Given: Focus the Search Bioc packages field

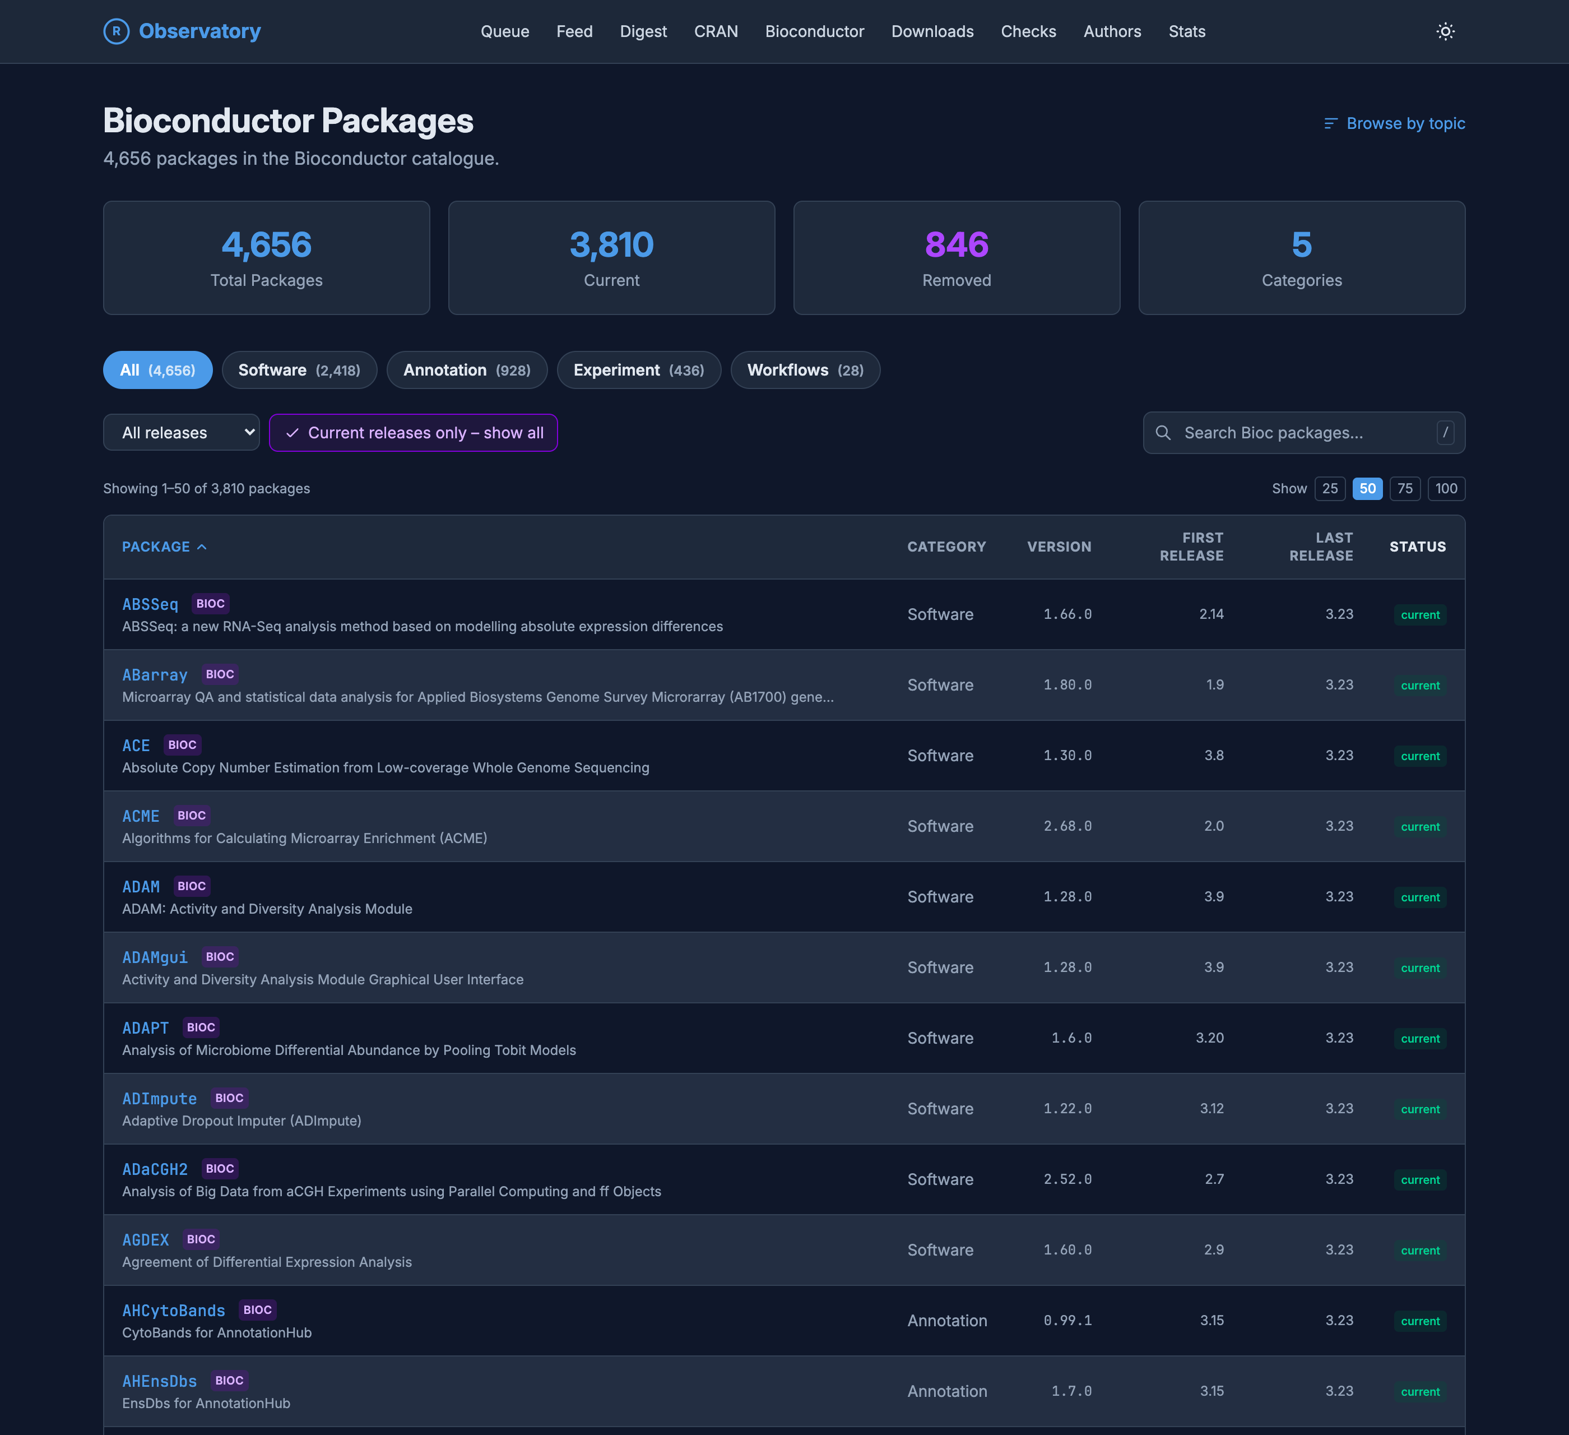Looking at the screenshot, I should pos(1303,433).
